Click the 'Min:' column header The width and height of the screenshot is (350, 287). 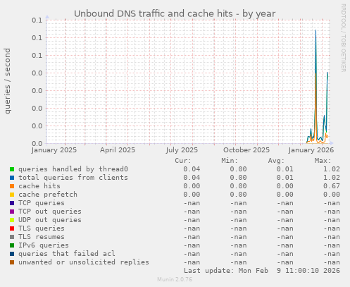click(x=230, y=161)
